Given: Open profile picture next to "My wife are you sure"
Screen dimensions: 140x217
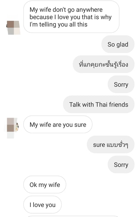Looking at the screenshot, I should pyautogui.click(x=13, y=128).
